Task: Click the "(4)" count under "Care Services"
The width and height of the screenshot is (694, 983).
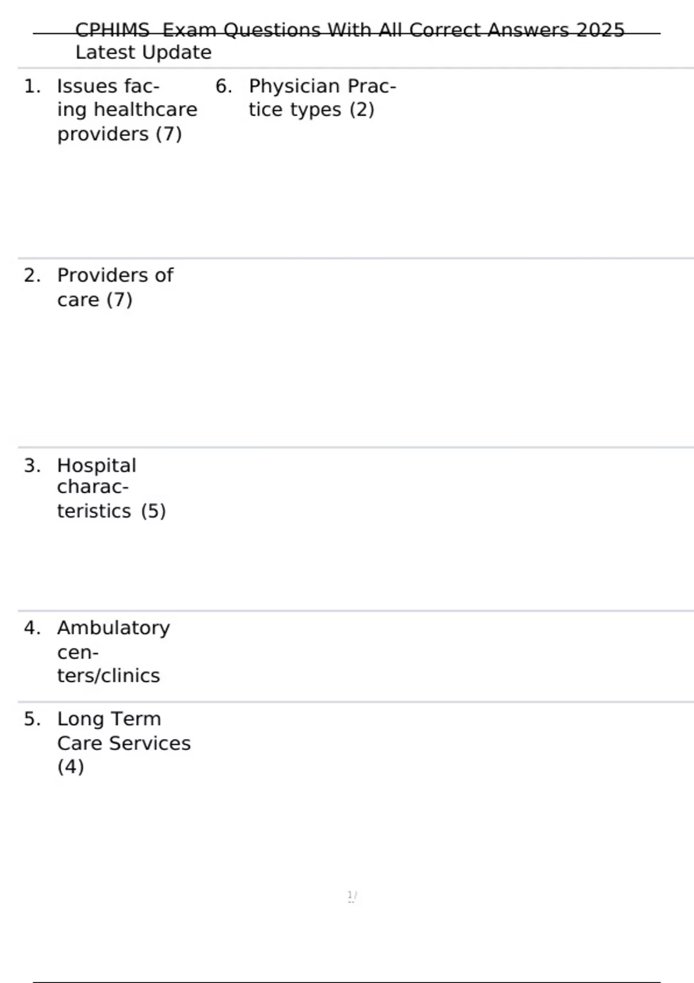Action: pyautogui.click(x=71, y=767)
